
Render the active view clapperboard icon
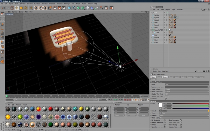55,8
